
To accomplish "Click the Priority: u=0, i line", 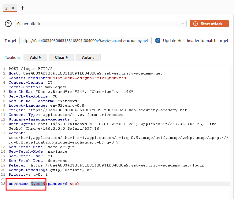I will click(28, 174).
